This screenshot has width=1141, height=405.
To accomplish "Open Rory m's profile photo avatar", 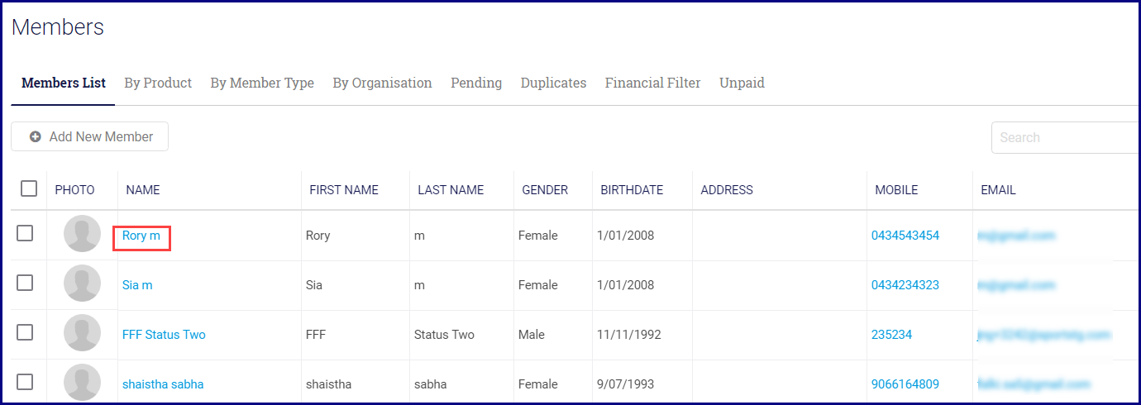I will tap(82, 234).
